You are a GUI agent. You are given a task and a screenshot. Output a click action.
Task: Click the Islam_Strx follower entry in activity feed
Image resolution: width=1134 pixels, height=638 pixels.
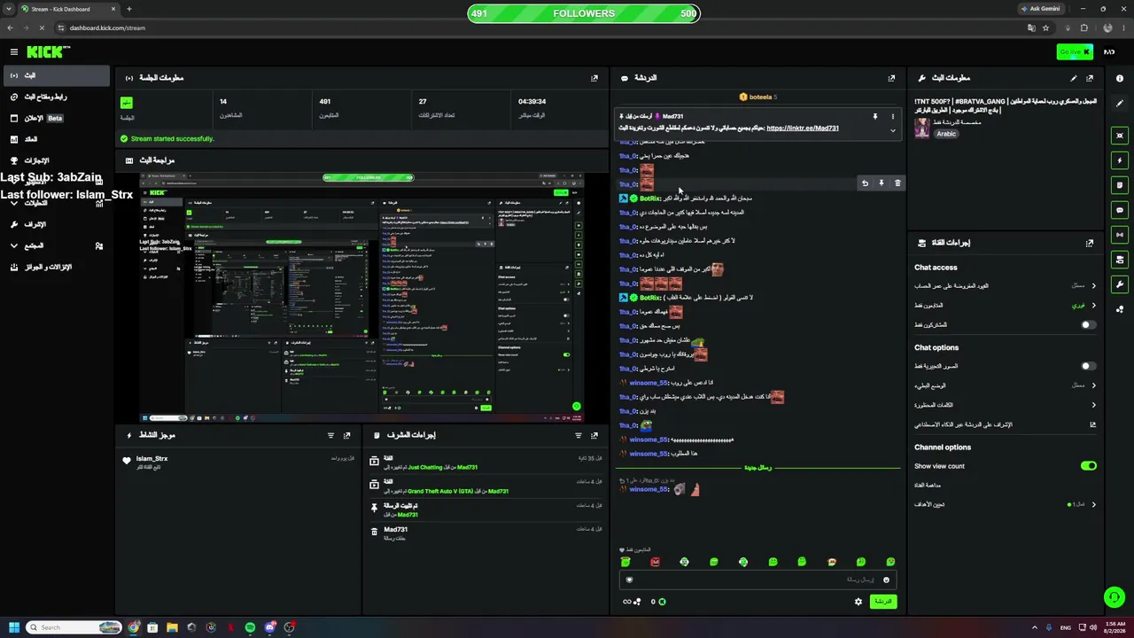(239, 461)
